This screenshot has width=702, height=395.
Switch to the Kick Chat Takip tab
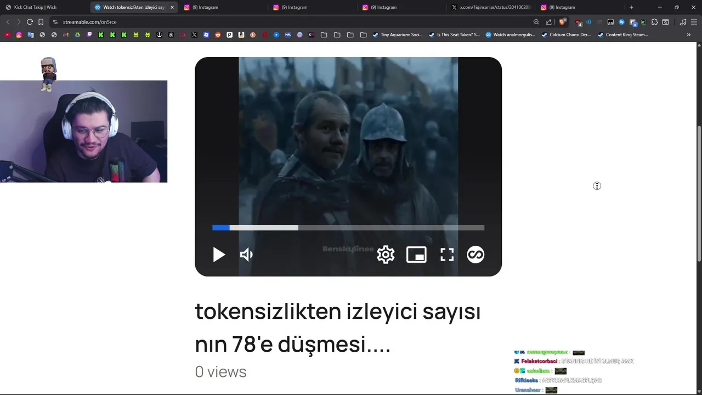point(44,7)
